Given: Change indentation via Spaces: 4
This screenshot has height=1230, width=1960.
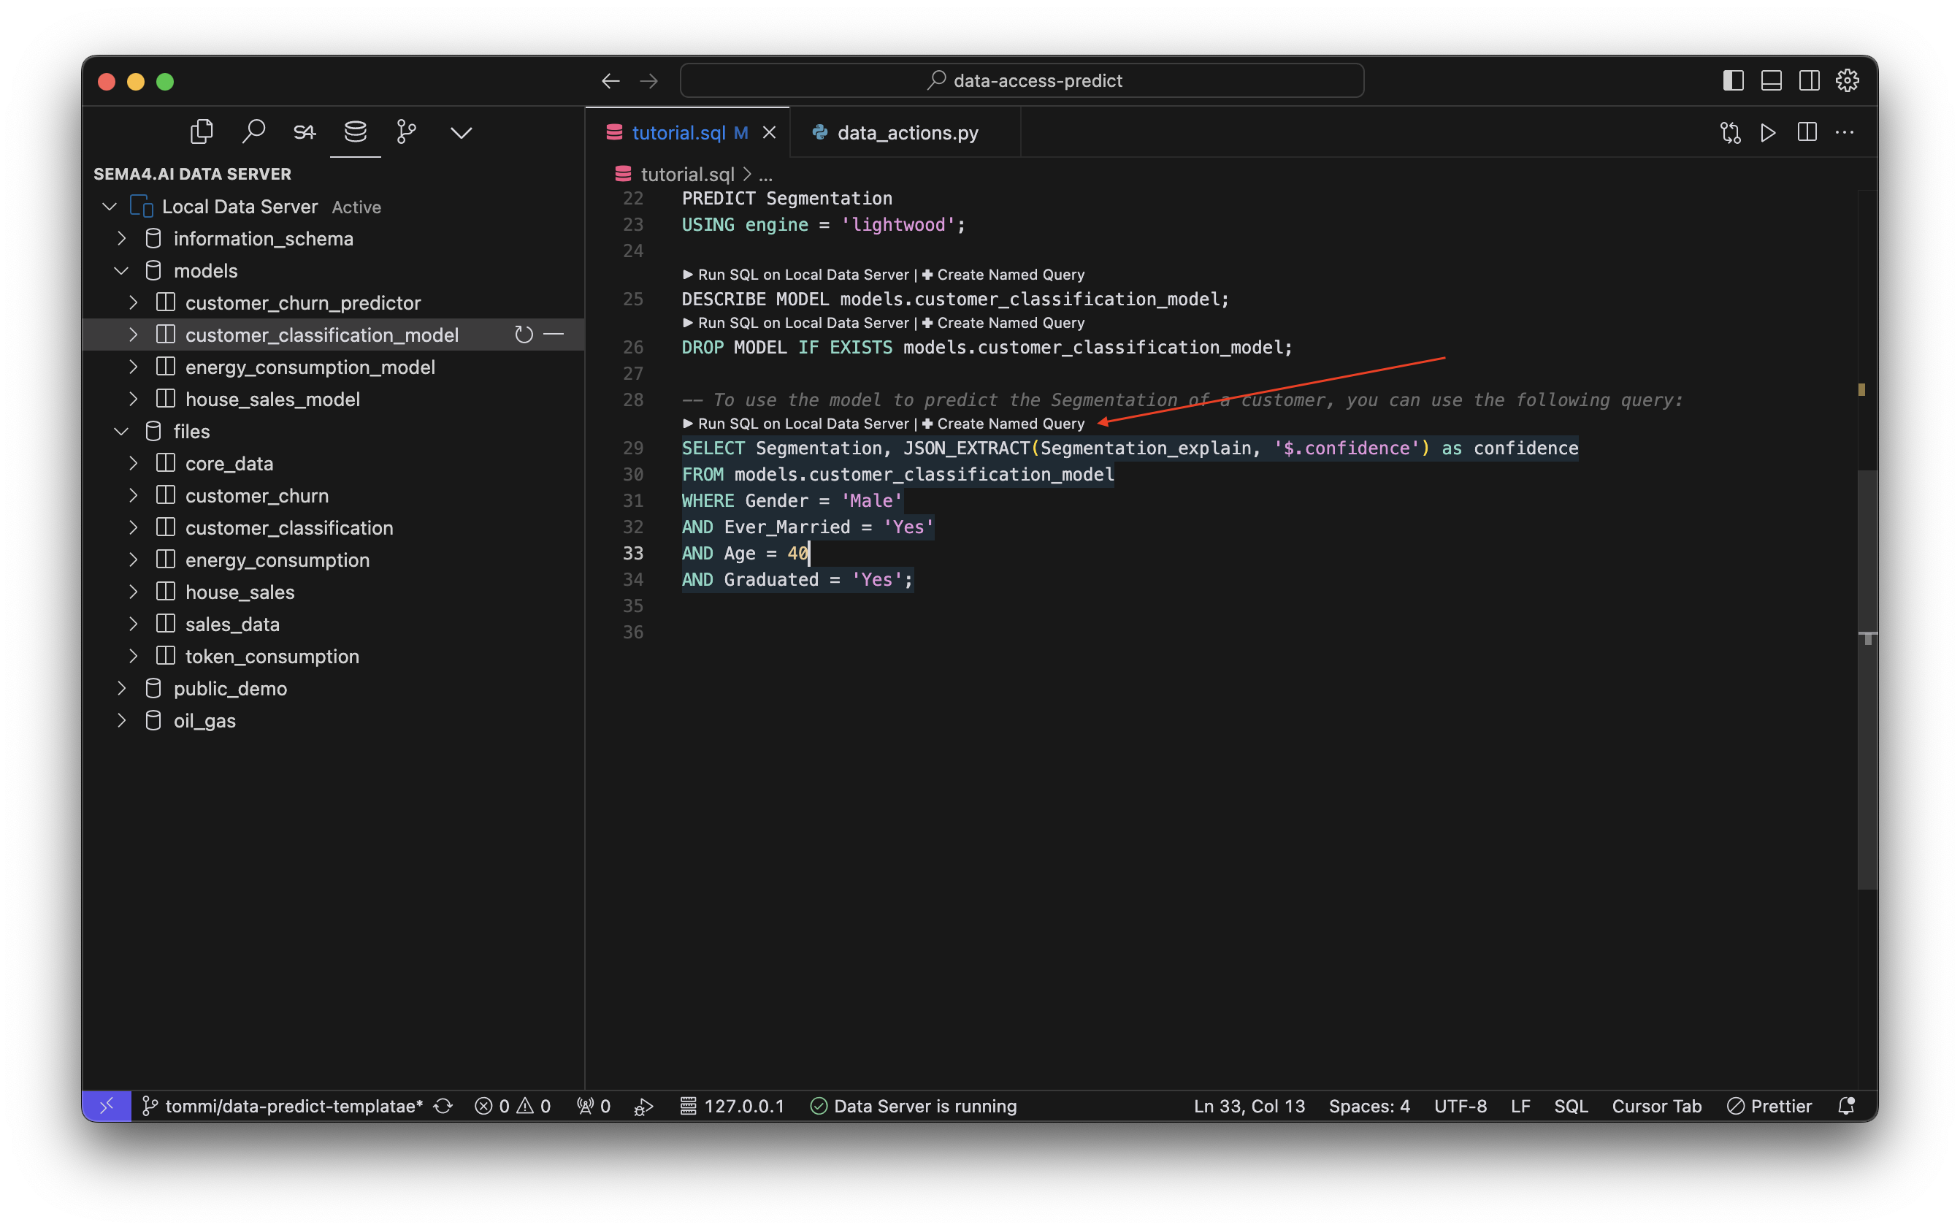Looking at the screenshot, I should (x=1368, y=1106).
